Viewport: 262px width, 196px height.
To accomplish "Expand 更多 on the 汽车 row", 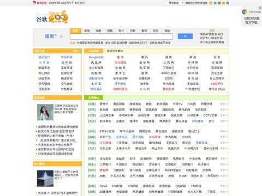I will pyautogui.click(x=224, y=149).
